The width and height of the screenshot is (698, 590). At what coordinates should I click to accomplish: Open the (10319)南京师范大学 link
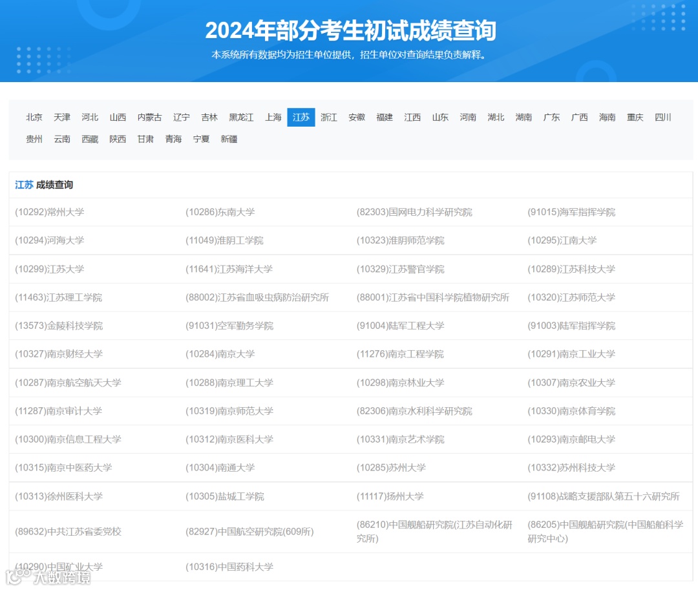pyautogui.click(x=229, y=411)
